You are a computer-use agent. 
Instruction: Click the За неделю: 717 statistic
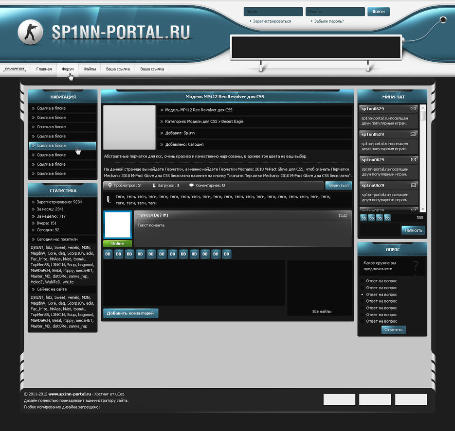(51, 216)
